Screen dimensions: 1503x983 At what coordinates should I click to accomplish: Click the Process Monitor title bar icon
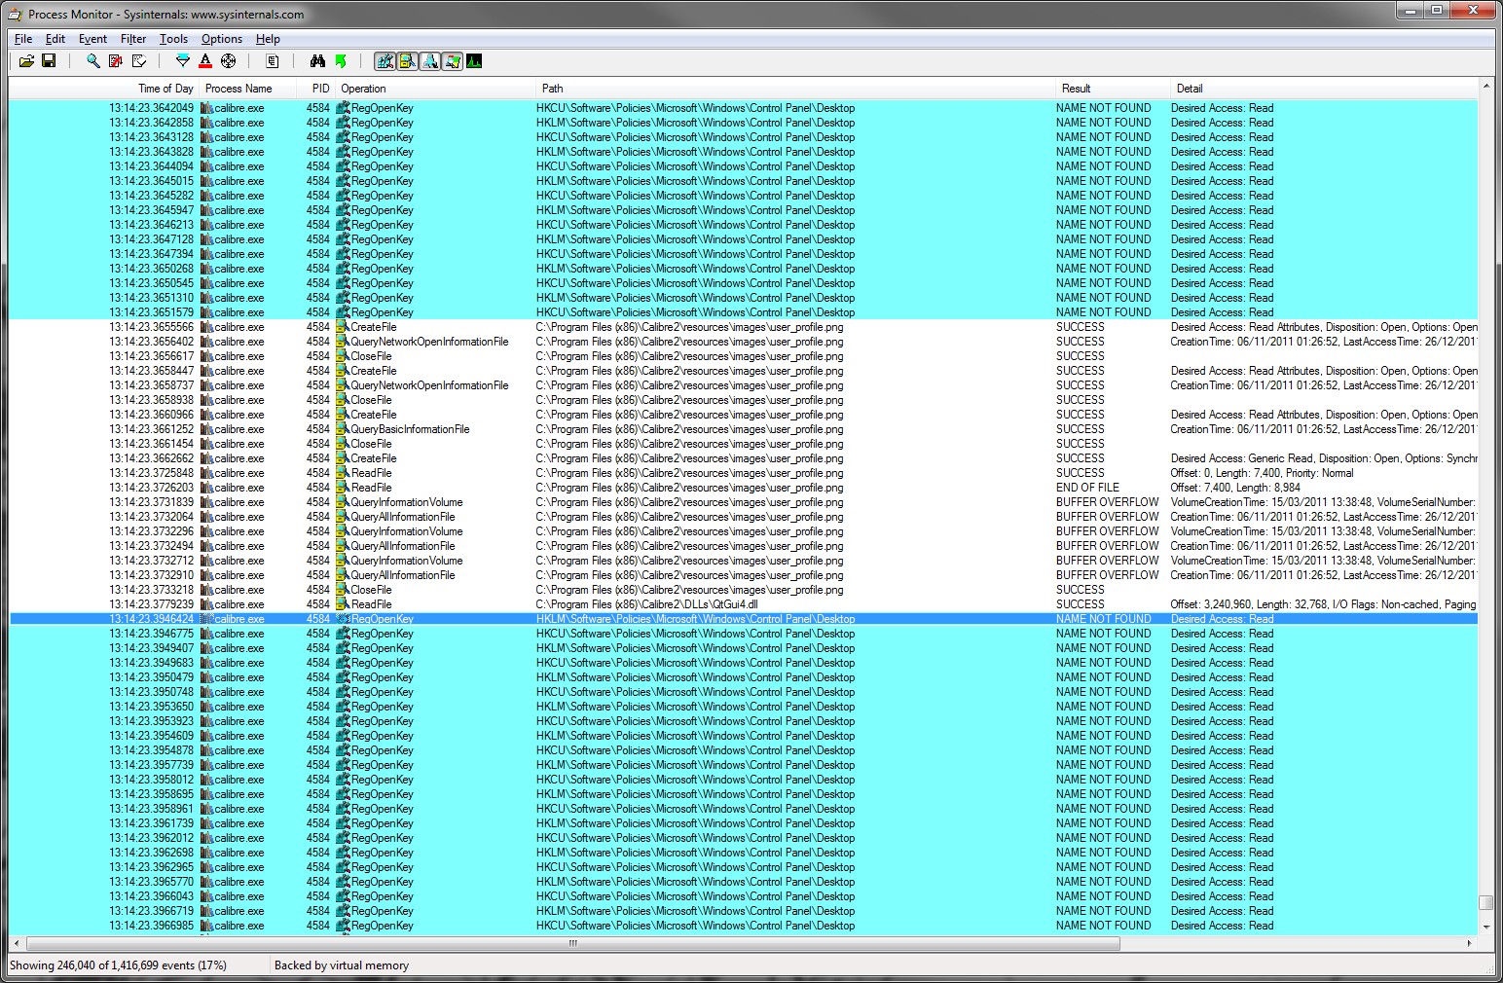tap(16, 15)
